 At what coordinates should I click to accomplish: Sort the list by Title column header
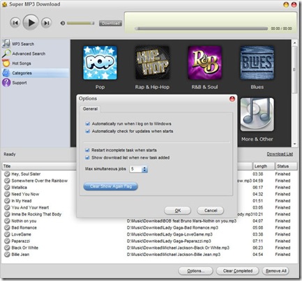40,166
